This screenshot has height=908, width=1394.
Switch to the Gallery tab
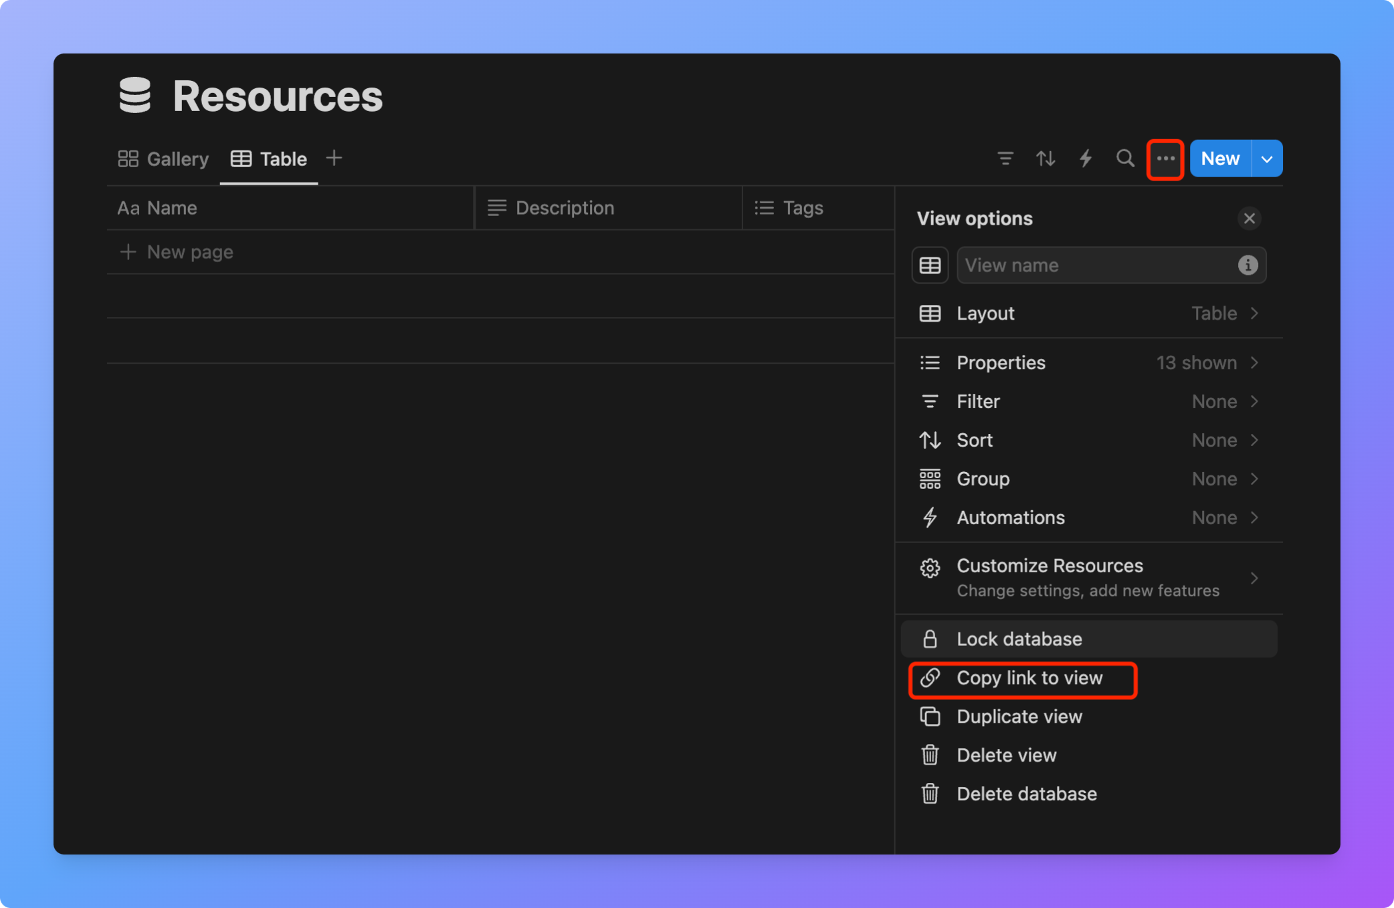tap(164, 159)
